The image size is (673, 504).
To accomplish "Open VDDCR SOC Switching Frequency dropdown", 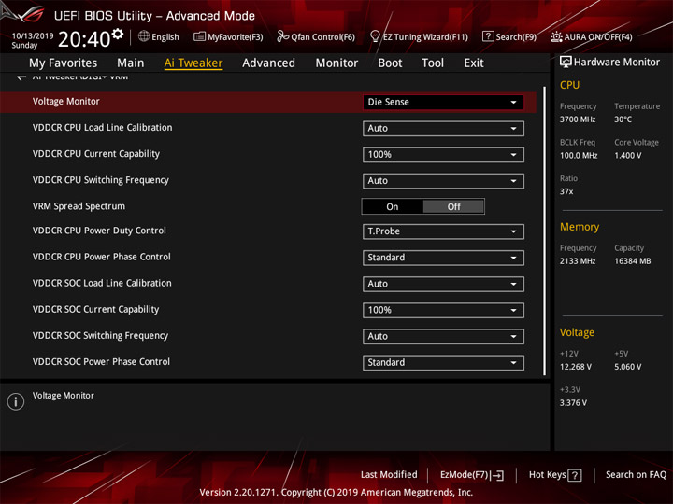I will coord(443,336).
